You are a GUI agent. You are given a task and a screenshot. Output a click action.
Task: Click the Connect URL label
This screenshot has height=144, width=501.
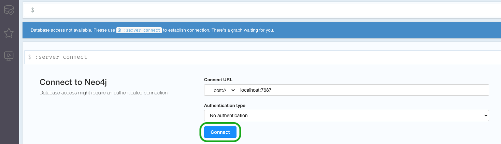click(218, 80)
